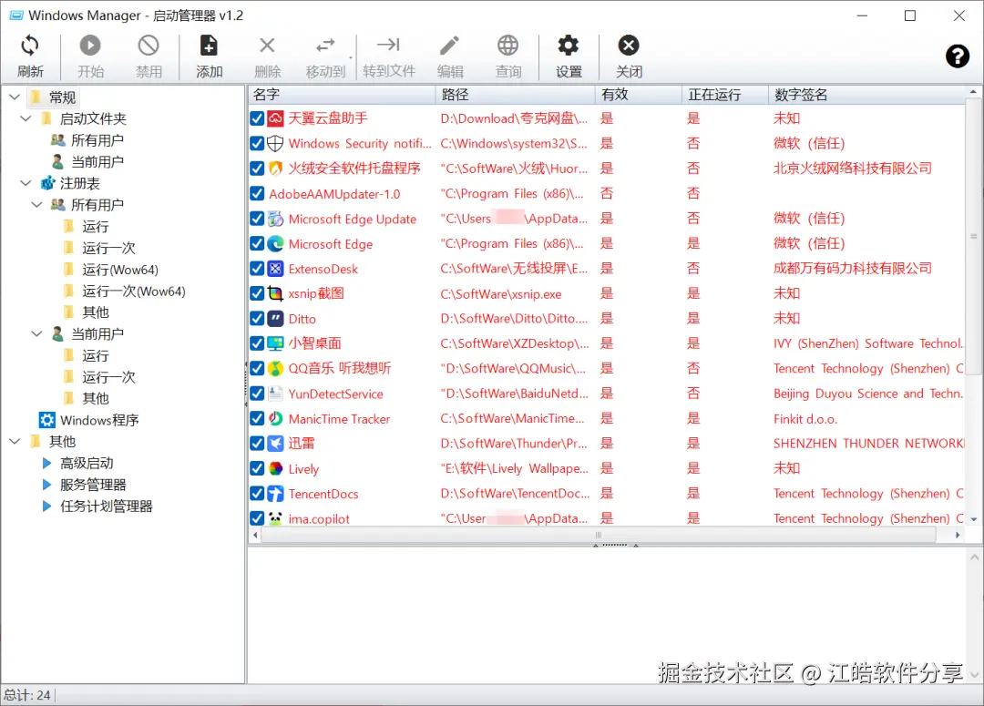Uncheck the Lively startup checkbox
The width and height of the screenshot is (984, 706).
(257, 469)
